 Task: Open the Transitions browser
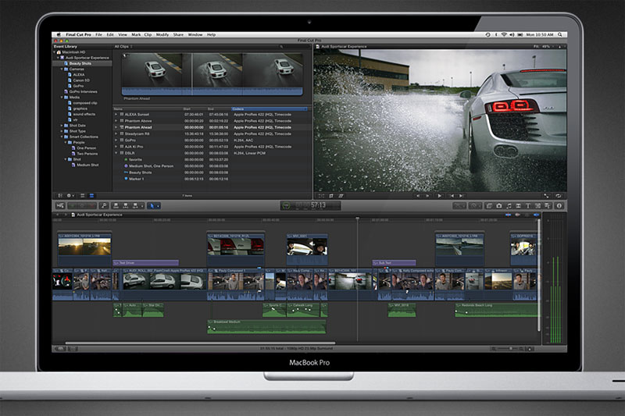(x=518, y=206)
